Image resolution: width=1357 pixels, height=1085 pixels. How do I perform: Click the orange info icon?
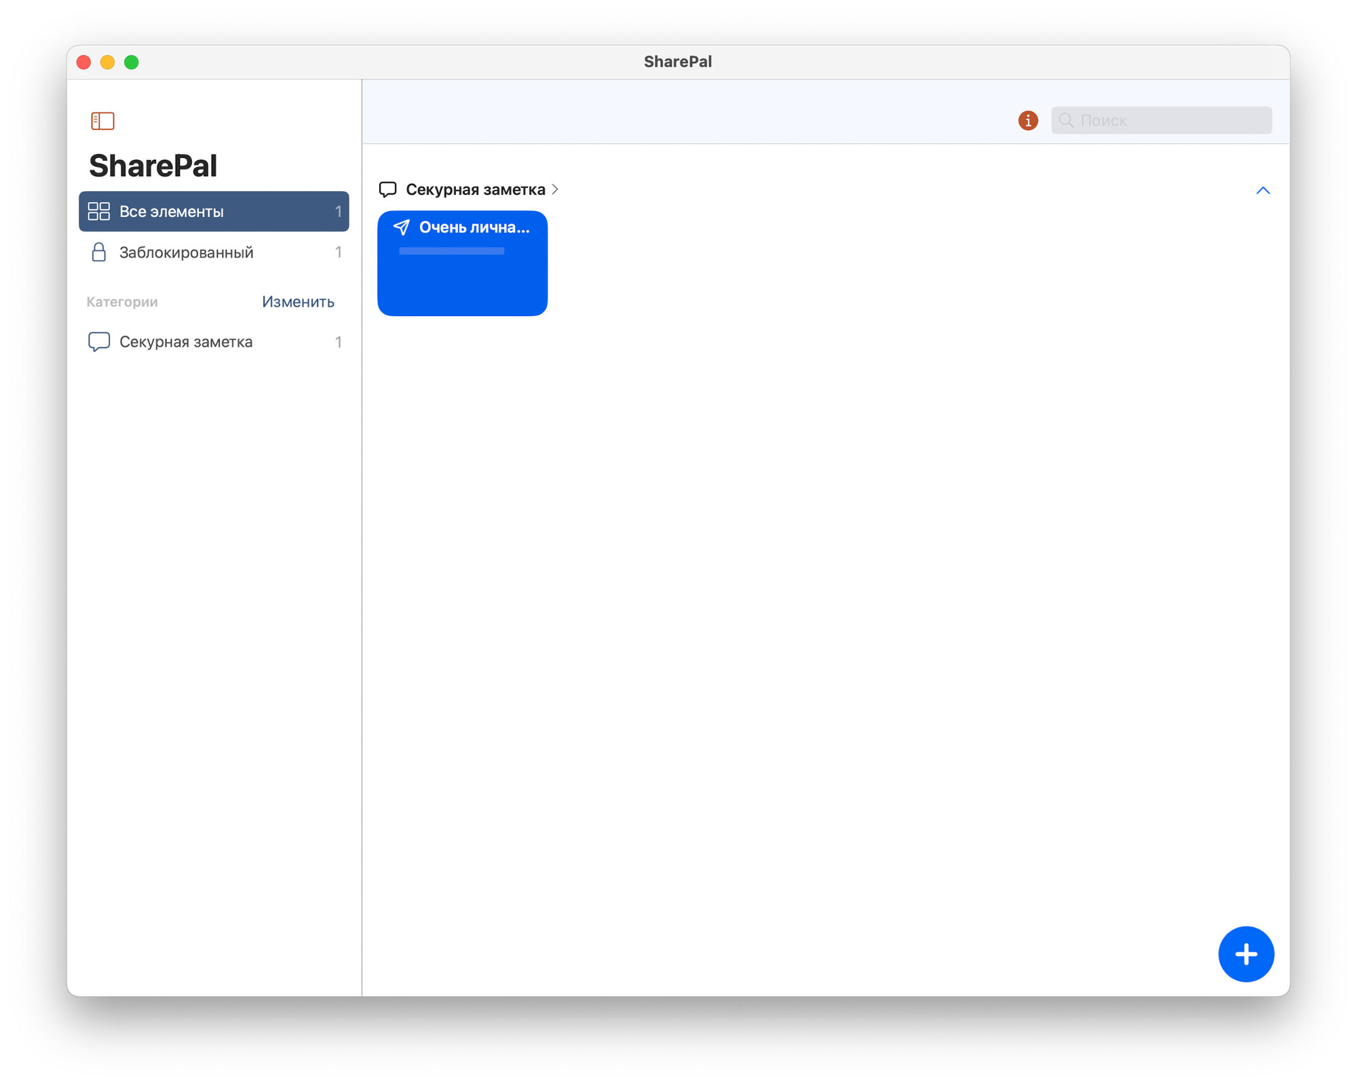(x=1028, y=121)
